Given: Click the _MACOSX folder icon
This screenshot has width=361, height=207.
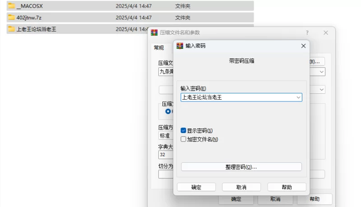Looking at the screenshot, I should point(11,6).
